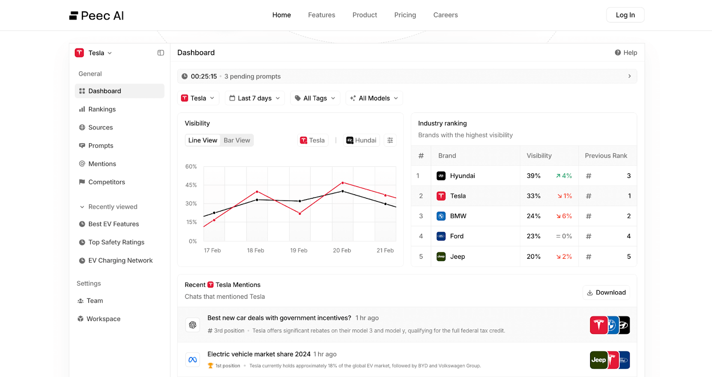Screen dimensions: 712x377
Task: Open Careers in top navigation
Action: [x=445, y=15]
